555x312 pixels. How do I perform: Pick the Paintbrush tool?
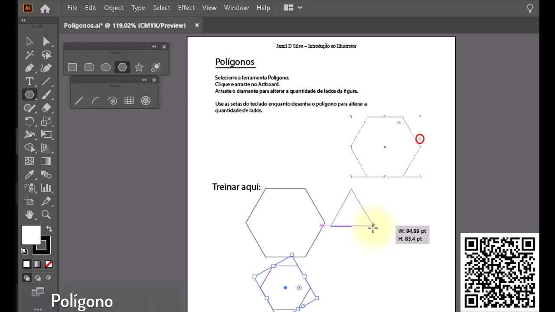click(x=46, y=94)
